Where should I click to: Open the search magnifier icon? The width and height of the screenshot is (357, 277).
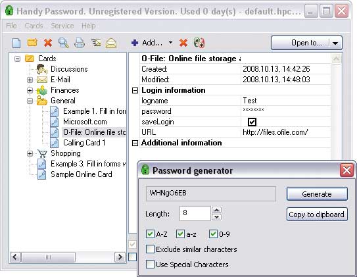tap(64, 43)
